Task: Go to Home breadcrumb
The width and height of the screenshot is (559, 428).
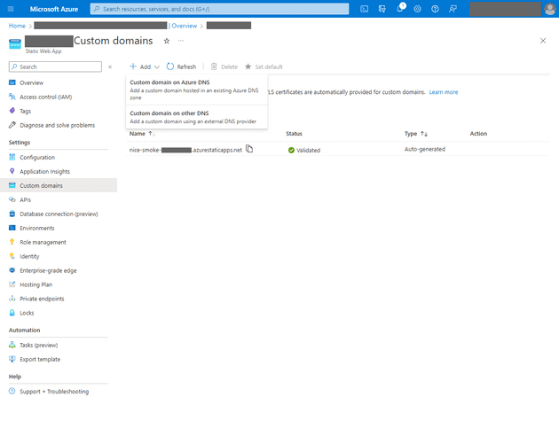Action: pyautogui.click(x=17, y=26)
